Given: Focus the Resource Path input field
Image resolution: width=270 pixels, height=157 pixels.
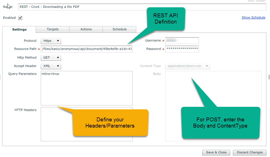Looking at the screenshot, I should (x=87, y=49).
